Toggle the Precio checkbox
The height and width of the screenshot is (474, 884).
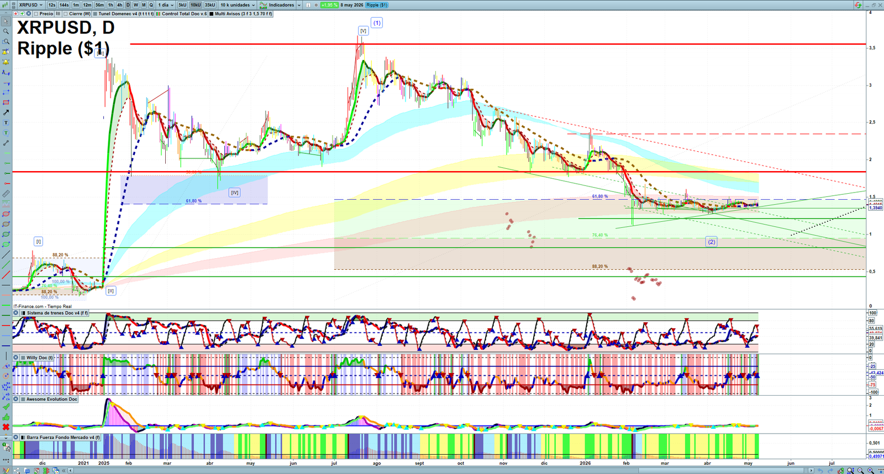point(36,14)
